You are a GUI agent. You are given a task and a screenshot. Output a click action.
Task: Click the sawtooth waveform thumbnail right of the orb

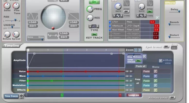point(73,16)
